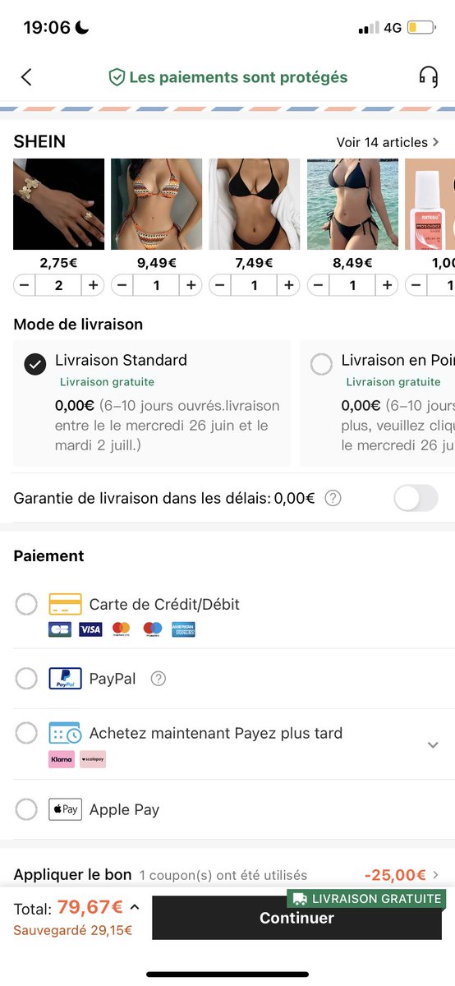Open Appliquer le bon coupon row
This screenshot has height=986, width=455.
227,875
